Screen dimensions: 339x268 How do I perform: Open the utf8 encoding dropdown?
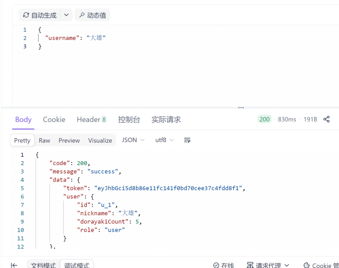tap(165, 140)
